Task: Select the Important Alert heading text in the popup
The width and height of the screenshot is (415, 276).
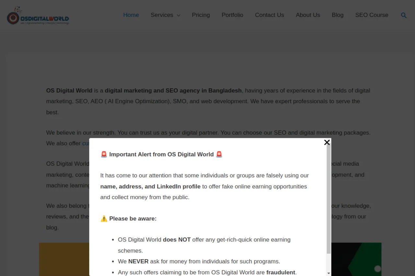Action: [161, 154]
